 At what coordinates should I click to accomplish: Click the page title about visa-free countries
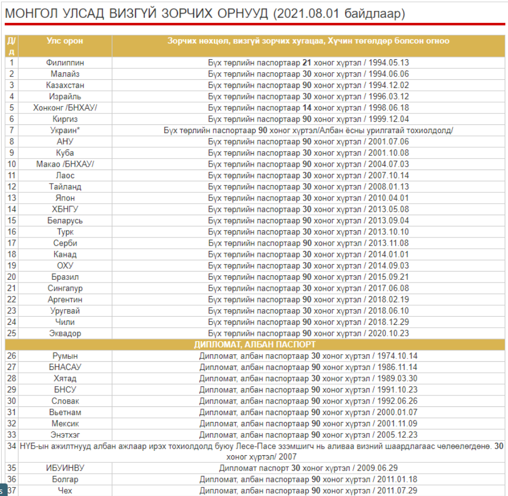pos(205,14)
